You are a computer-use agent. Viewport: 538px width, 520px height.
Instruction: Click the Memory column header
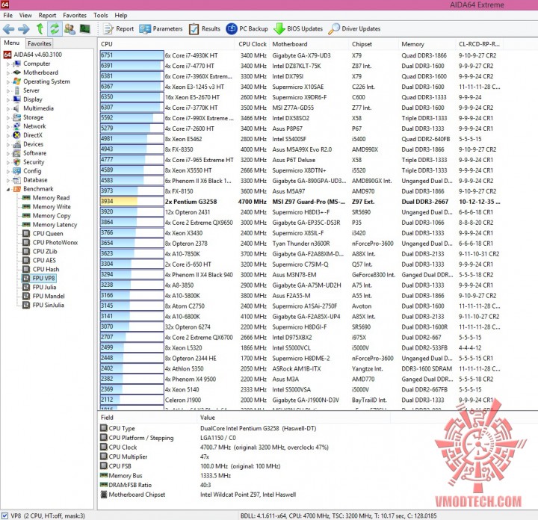[x=427, y=44]
